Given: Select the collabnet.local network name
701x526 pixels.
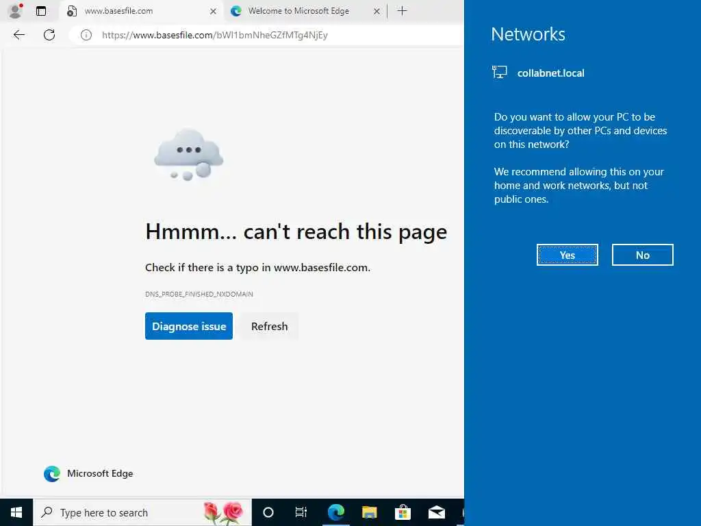Looking at the screenshot, I should [550, 73].
